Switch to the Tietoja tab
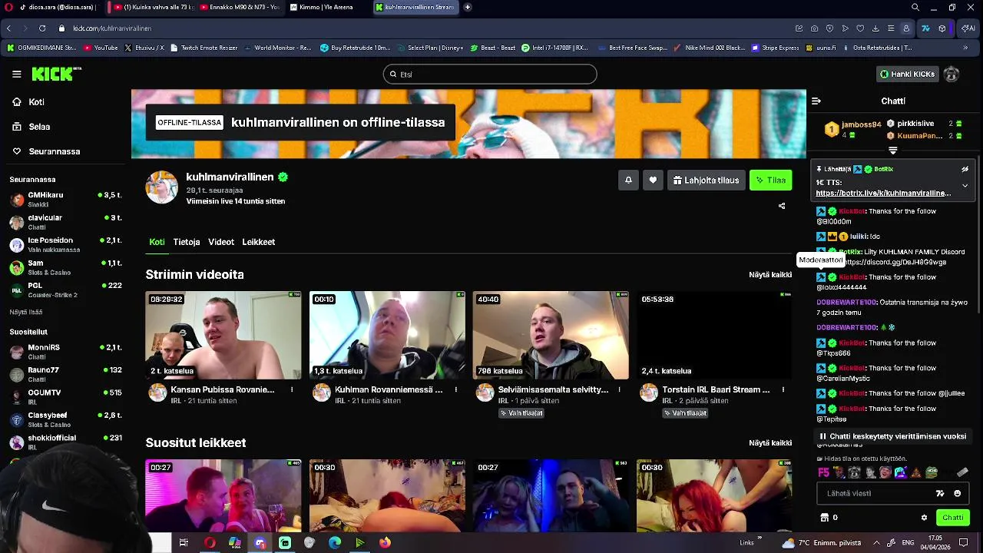This screenshot has width=983, height=553. [187, 242]
